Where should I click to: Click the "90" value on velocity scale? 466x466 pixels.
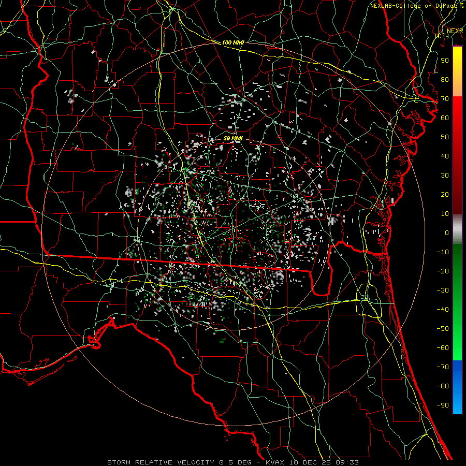(x=445, y=61)
